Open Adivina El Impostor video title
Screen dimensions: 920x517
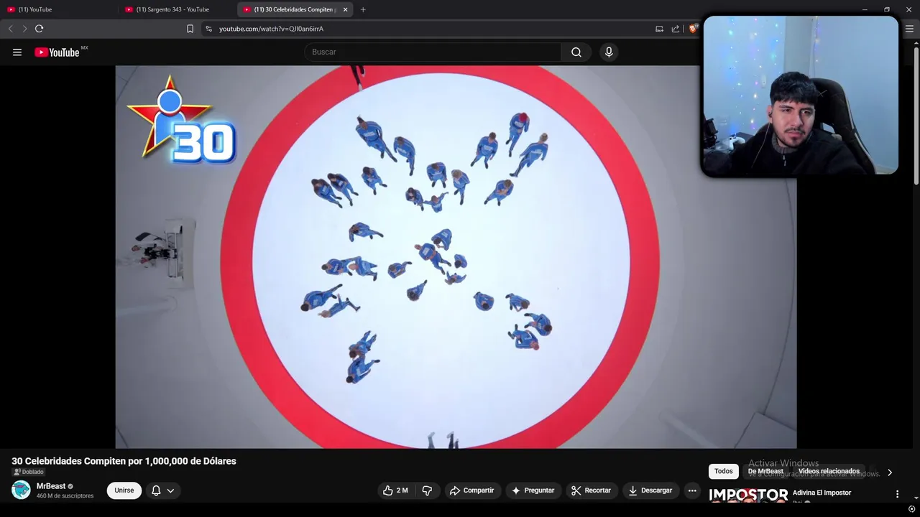(822, 493)
